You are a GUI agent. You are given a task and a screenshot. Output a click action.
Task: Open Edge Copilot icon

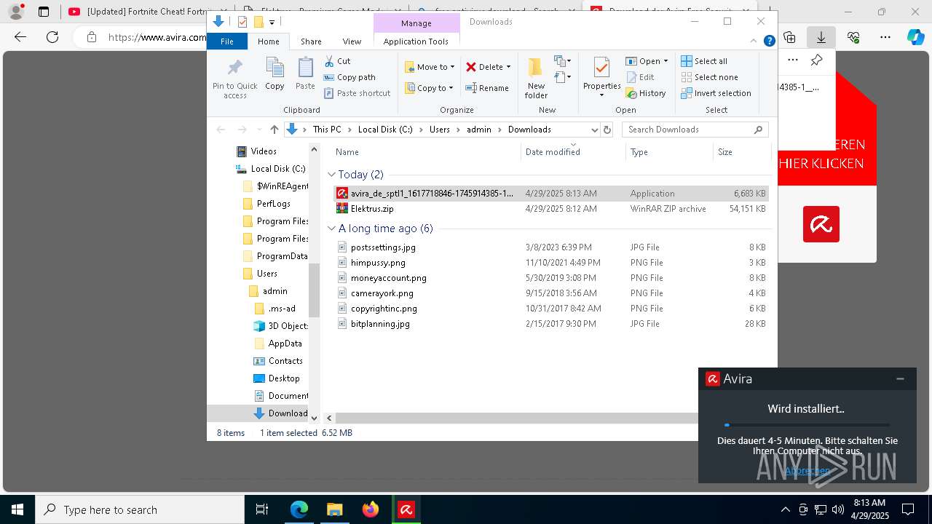coord(915,37)
